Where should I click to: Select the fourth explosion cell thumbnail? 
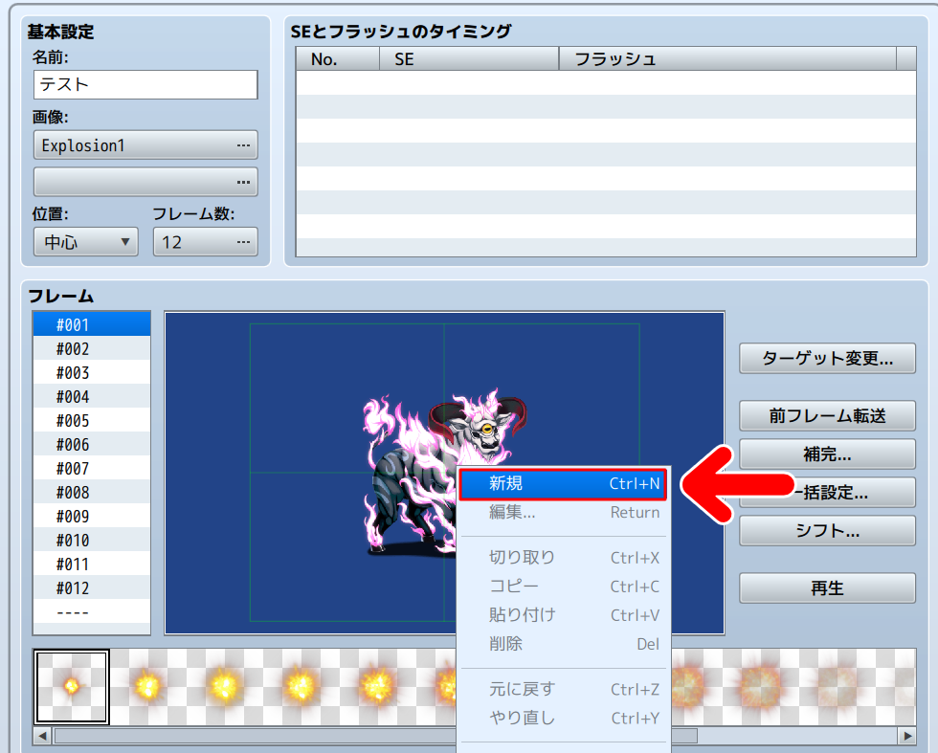click(301, 687)
